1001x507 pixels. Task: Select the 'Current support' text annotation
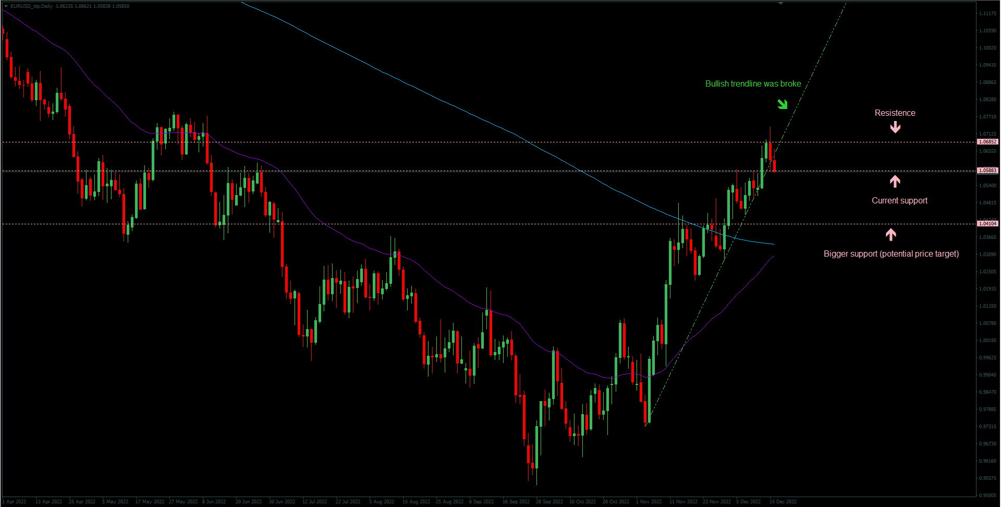[899, 201]
